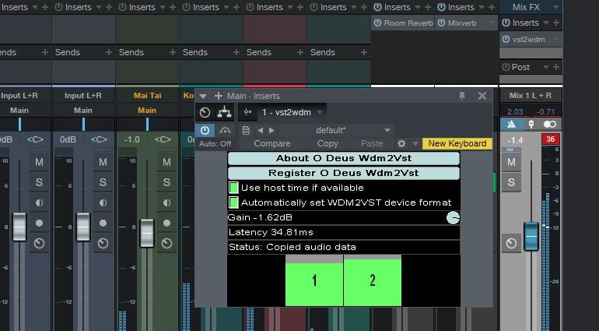Click circular dial icon below Main's S button
This screenshot has height=331, width=599.
click(512, 243)
